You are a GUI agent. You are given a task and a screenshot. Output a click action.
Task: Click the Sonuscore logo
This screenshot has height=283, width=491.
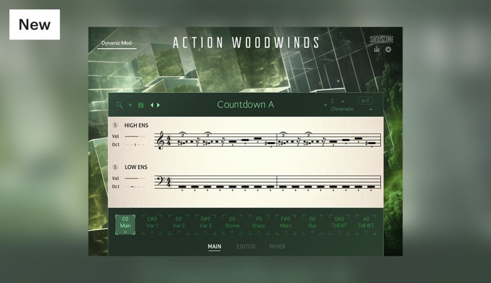382,39
